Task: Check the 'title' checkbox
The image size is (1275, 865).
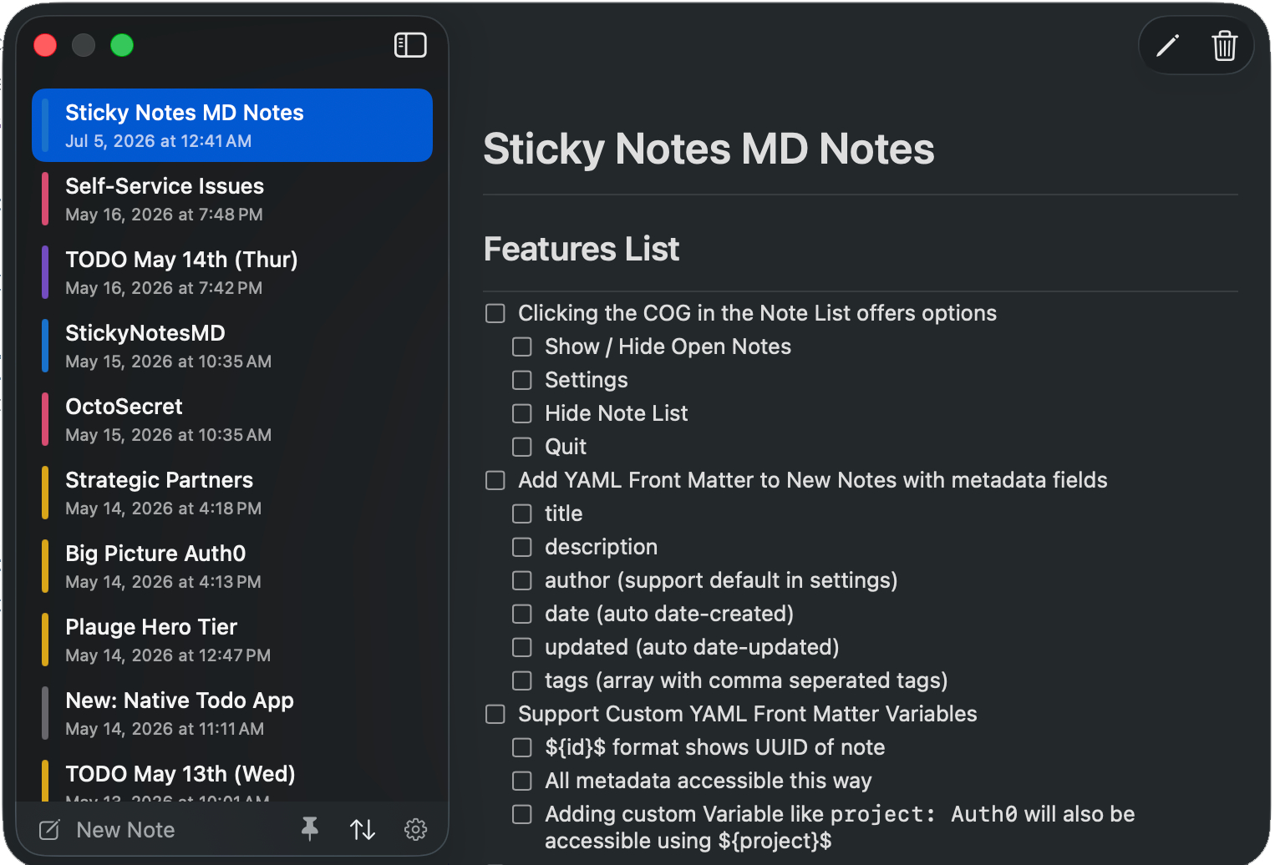Action: [x=522, y=513]
